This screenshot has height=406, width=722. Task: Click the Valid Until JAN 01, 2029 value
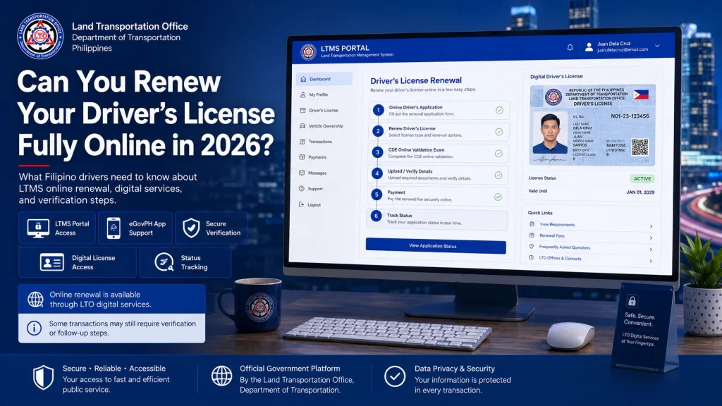(640, 192)
